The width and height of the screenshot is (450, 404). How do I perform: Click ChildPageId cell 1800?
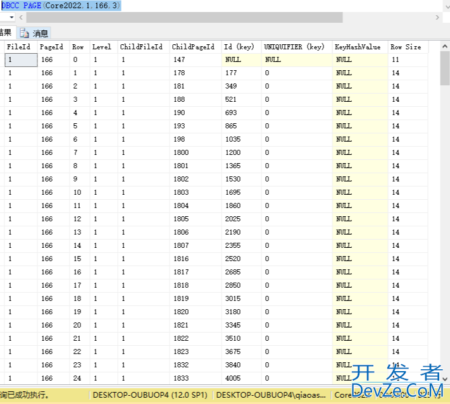coord(196,152)
